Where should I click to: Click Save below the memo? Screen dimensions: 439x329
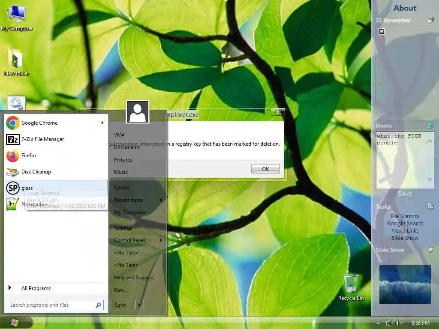[x=405, y=194]
